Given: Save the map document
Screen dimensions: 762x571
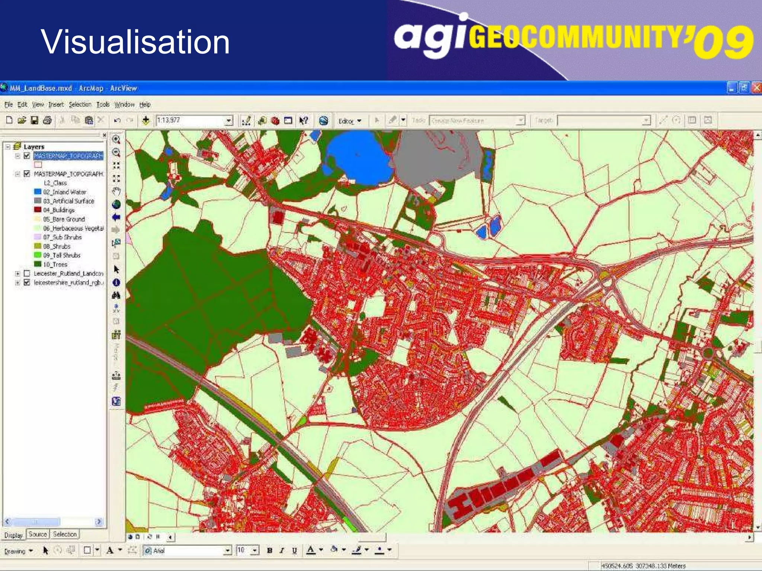Looking at the screenshot, I should click(35, 120).
